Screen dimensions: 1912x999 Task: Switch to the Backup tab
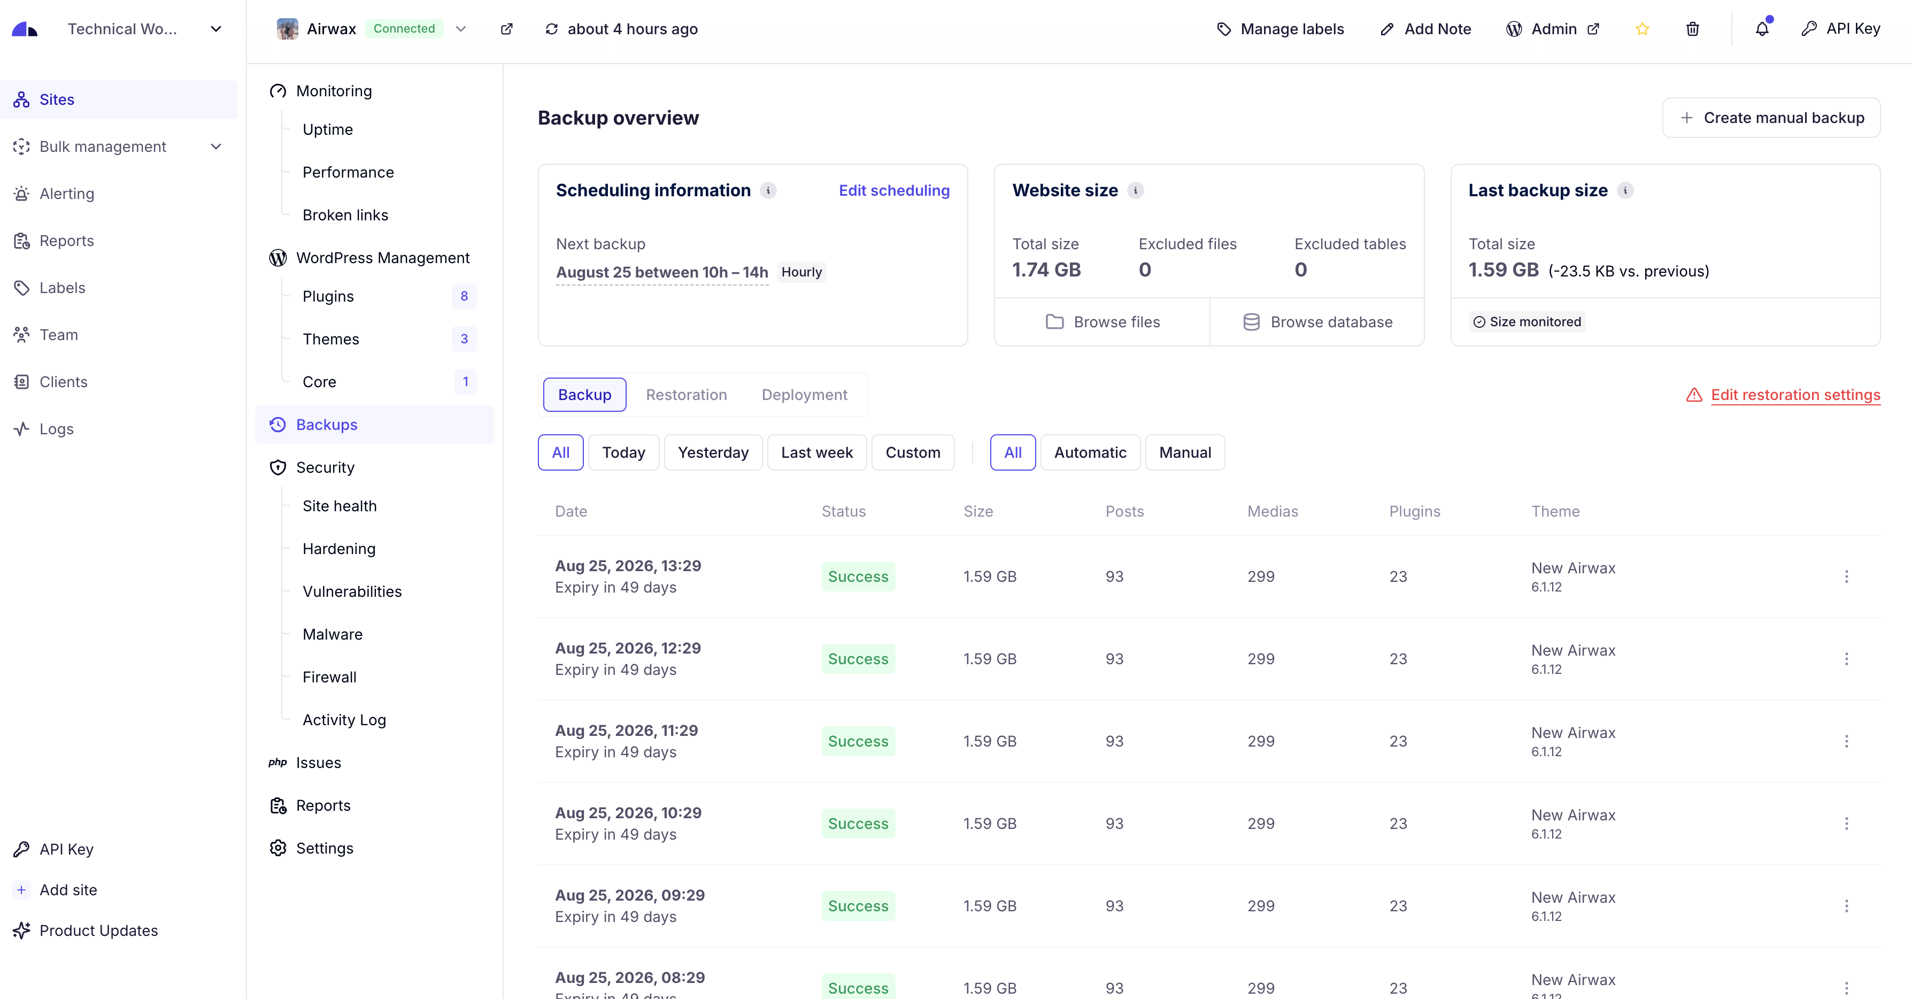585,395
